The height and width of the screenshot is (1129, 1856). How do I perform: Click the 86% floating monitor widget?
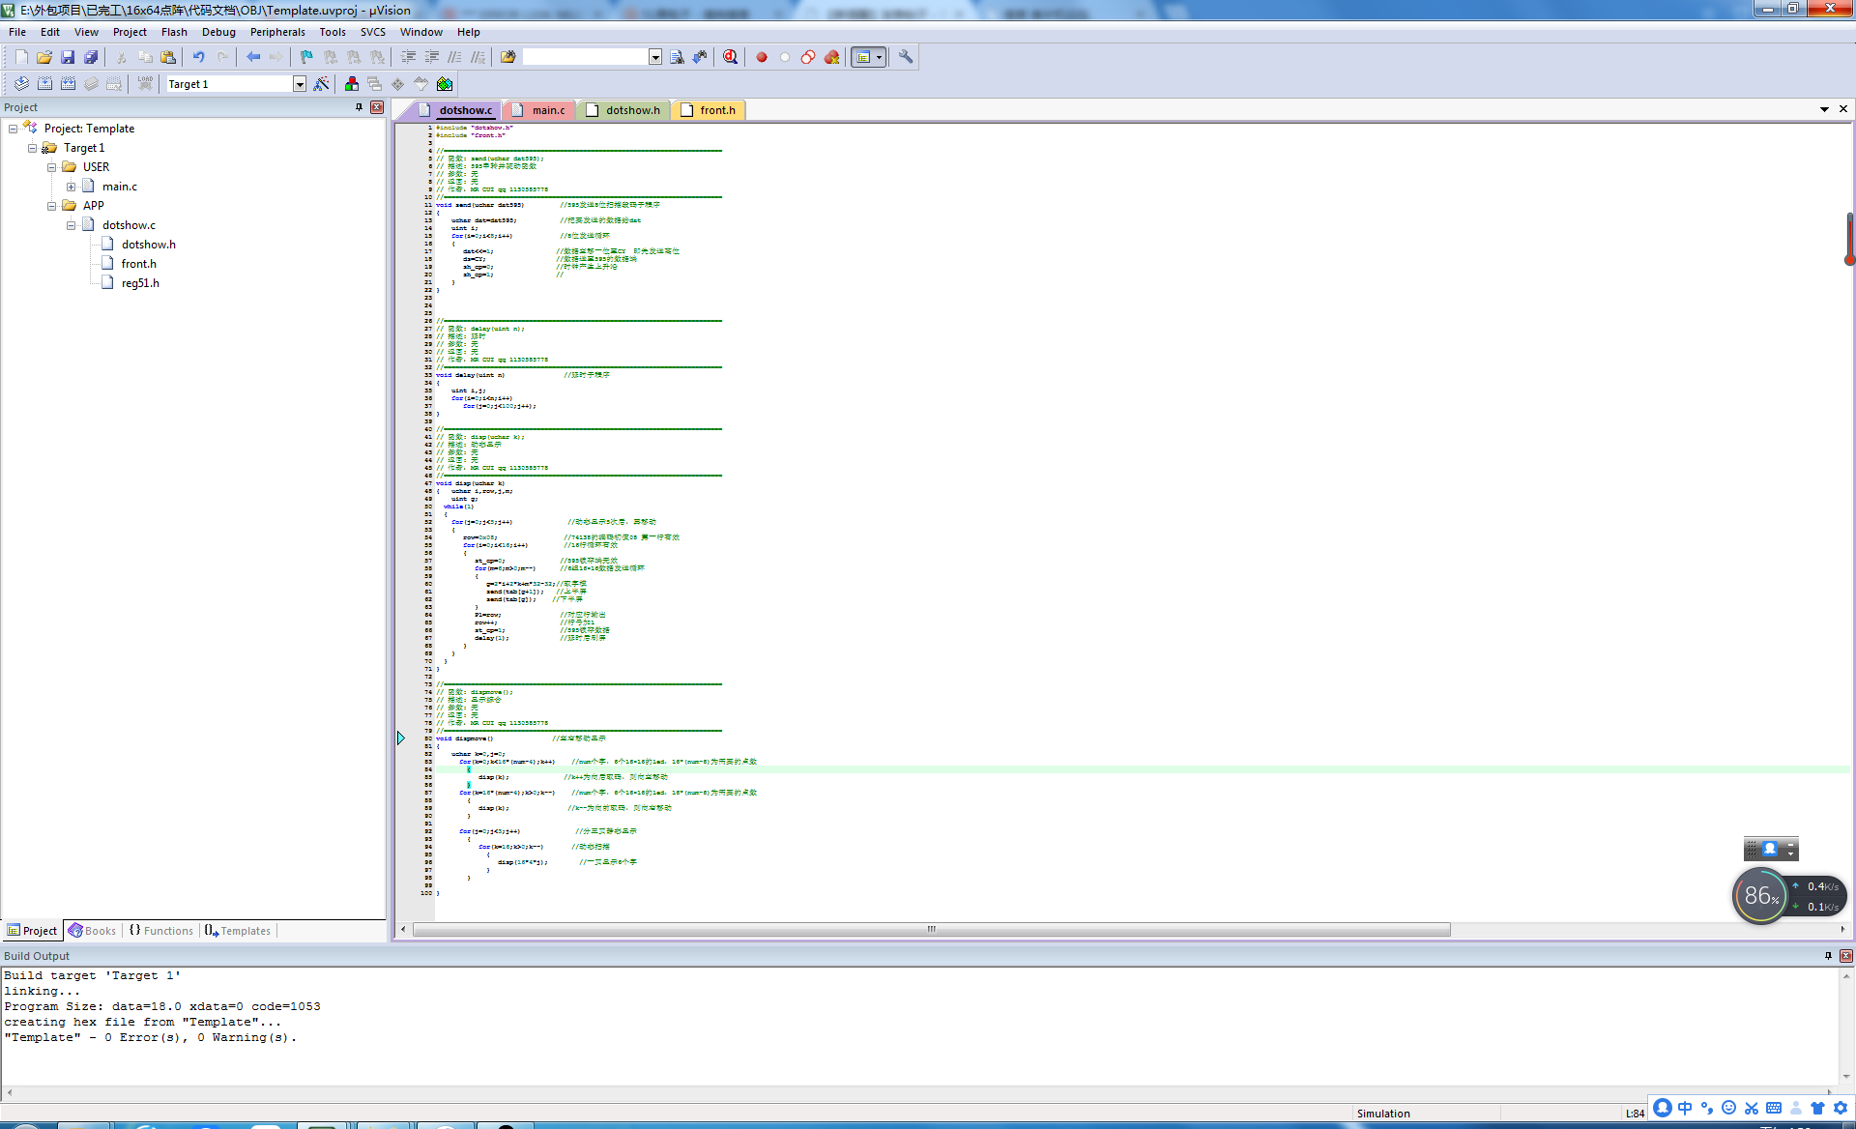(x=1760, y=896)
